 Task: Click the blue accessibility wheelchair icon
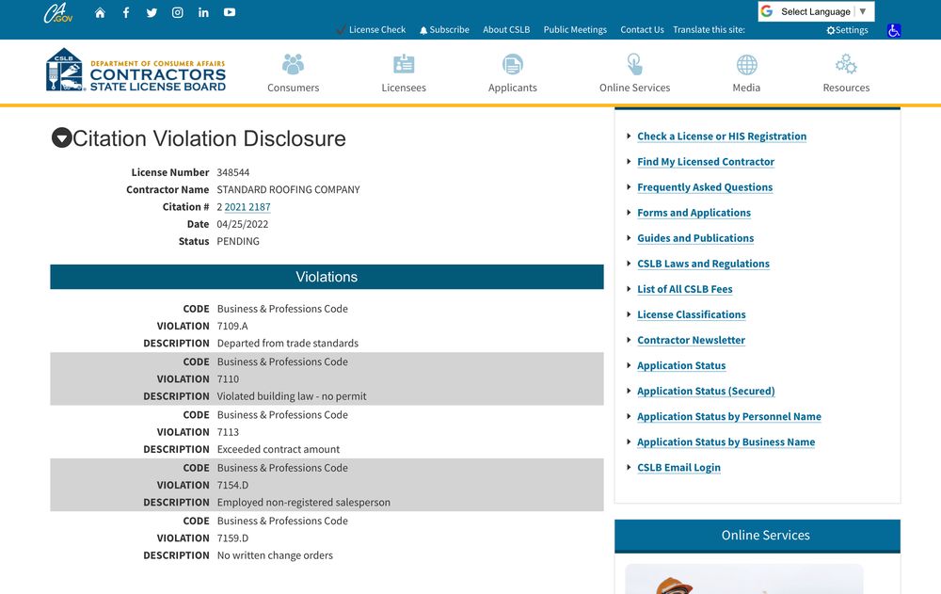[x=894, y=30]
